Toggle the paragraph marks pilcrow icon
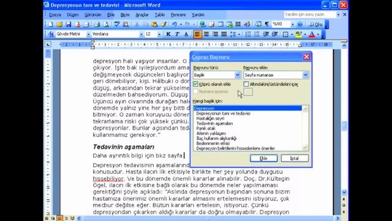The width and height of the screenshot is (392, 221). pyautogui.click(x=267, y=25)
